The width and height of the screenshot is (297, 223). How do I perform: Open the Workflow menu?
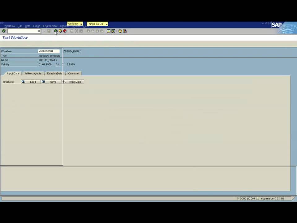(10, 26)
